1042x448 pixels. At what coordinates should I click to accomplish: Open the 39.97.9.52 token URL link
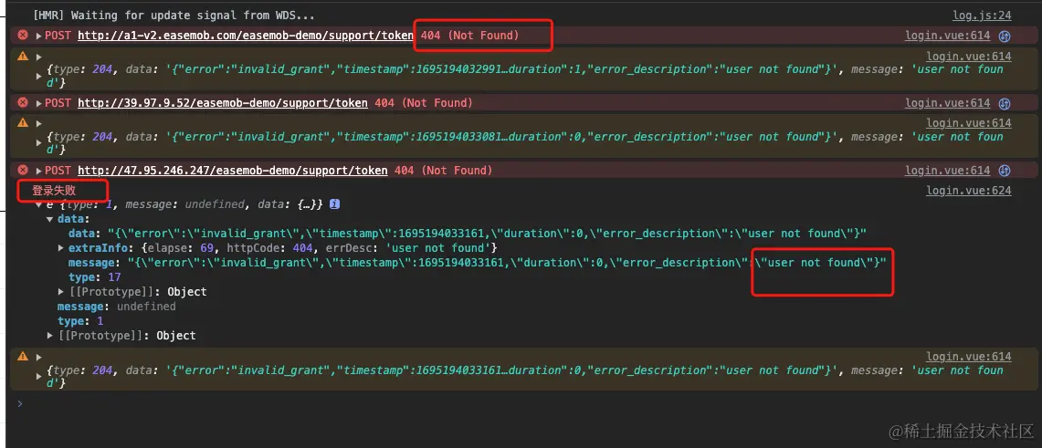(223, 103)
